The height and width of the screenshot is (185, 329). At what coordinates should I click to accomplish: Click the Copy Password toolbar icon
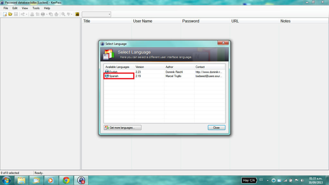click(x=37, y=14)
